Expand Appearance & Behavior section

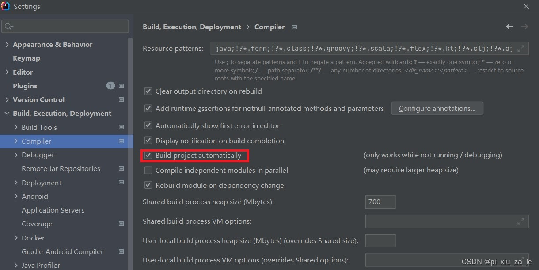[x=7, y=45]
